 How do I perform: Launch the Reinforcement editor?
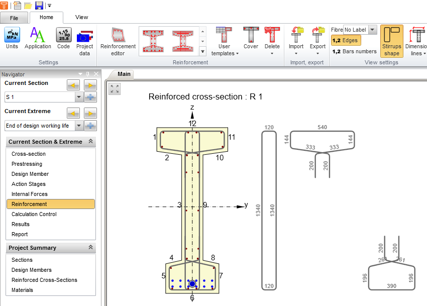118,40
